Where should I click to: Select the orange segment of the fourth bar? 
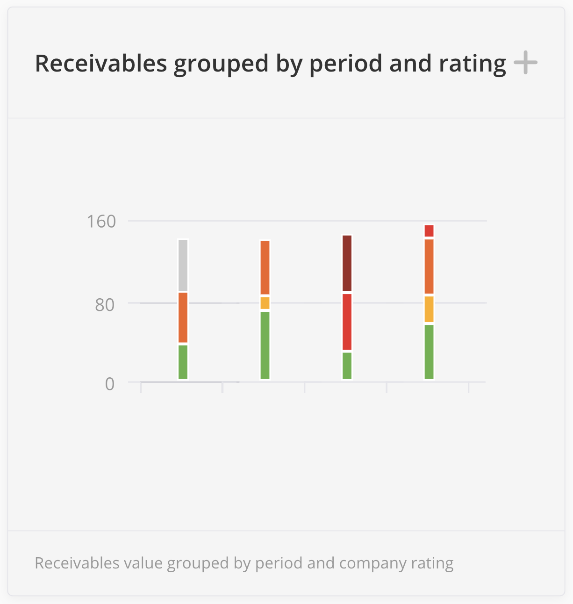pyautogui.click(x=429, y=266)
